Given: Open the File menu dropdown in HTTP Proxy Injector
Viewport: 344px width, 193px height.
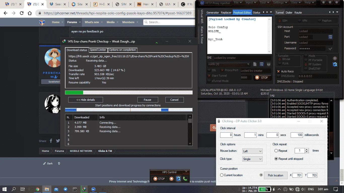Looking at the screenshot, I should pos(238,3).
